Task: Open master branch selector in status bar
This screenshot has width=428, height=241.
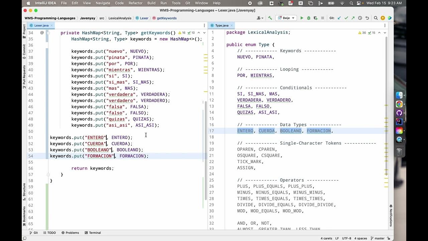Action: click(x=378, y=238)
